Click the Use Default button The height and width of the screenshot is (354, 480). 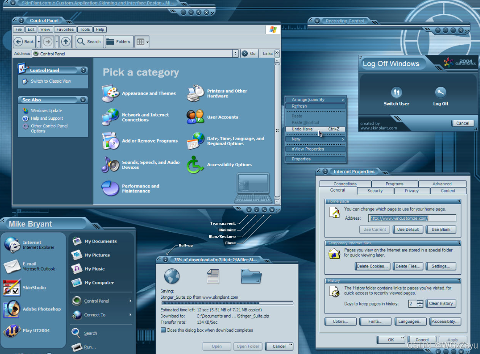[408, 230]
